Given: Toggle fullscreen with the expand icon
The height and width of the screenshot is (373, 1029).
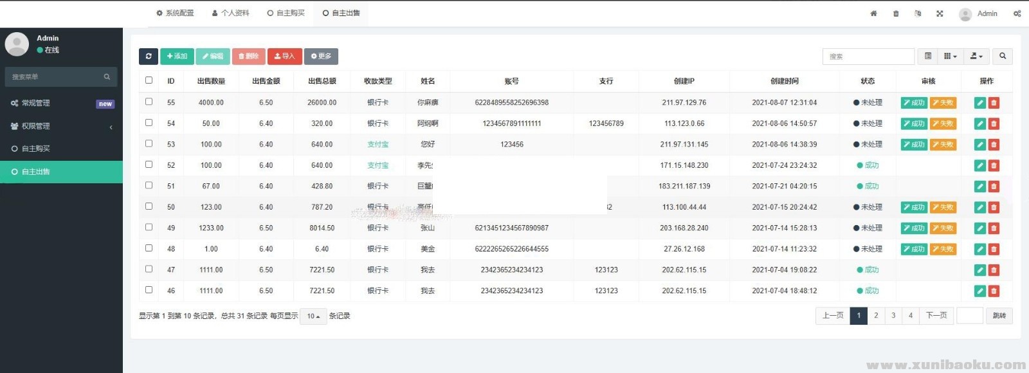Looking at the screenshot, I should (940, 14).
